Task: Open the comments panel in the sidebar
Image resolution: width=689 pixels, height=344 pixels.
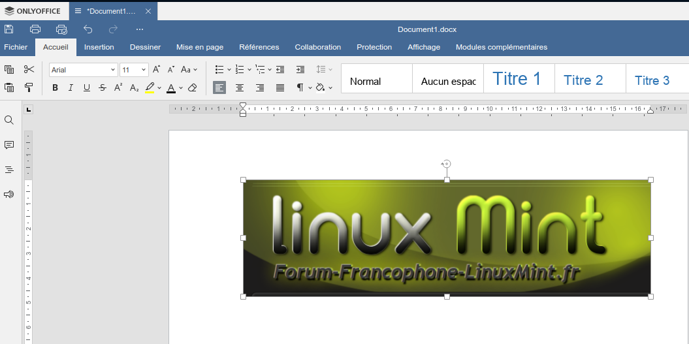Action: coord(8,145)
